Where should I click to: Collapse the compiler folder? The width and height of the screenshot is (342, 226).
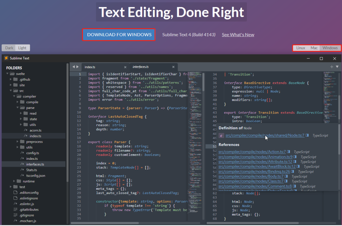coord(14,96)
